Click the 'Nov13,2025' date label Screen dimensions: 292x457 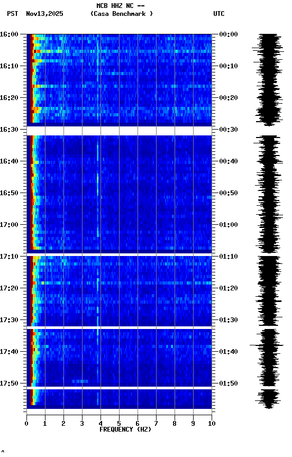click(x=44, y=14)
